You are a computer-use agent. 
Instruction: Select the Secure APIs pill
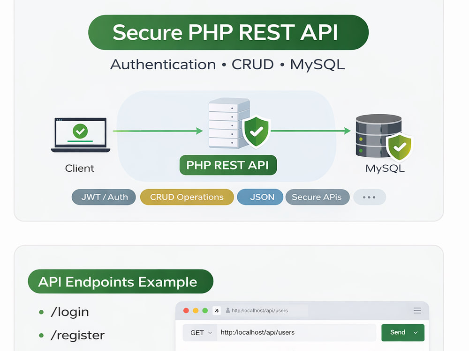[318, 197]
